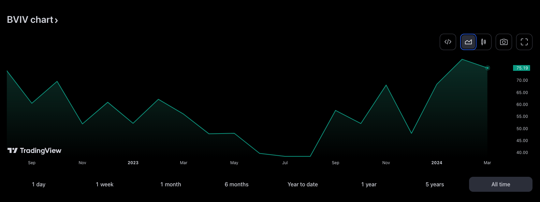The width and height of the screenshot is (540, 202).
Task: Open the BVIV chart link
Action: [30, 20]
